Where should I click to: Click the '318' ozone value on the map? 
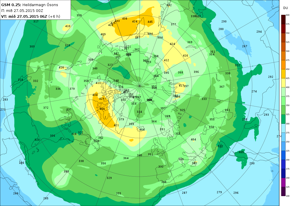pos(20,80)
